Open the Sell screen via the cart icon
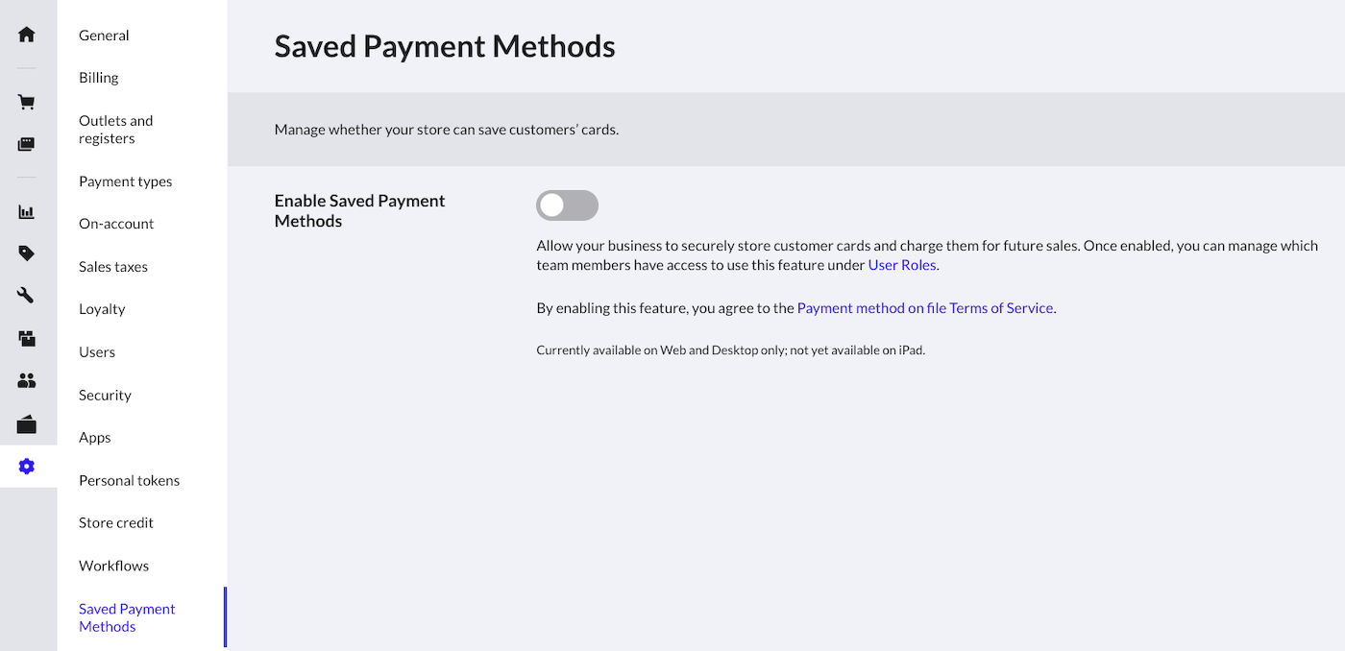Image resolution: width=1345 pixels, height=651 pixels. point(26,101)
